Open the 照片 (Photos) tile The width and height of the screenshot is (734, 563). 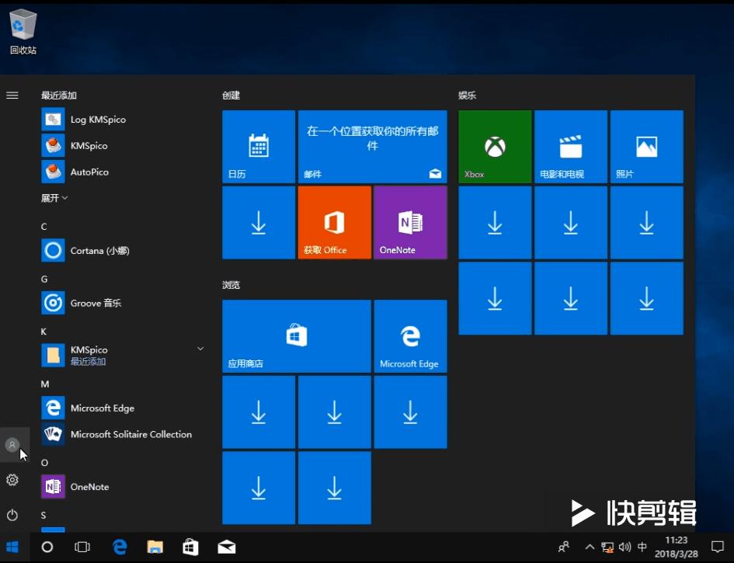645,146
